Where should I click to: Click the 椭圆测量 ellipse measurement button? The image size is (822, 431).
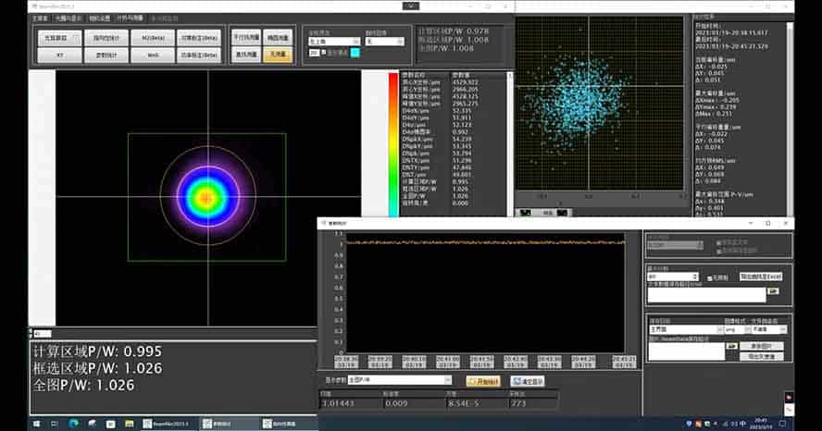[x=277, y=38]
